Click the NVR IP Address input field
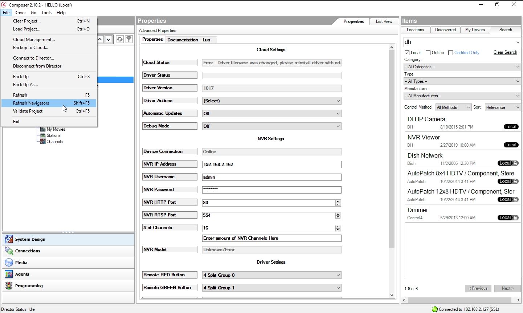Image resolution: width=523 pixels, height=313 pixels. (271, 164)
